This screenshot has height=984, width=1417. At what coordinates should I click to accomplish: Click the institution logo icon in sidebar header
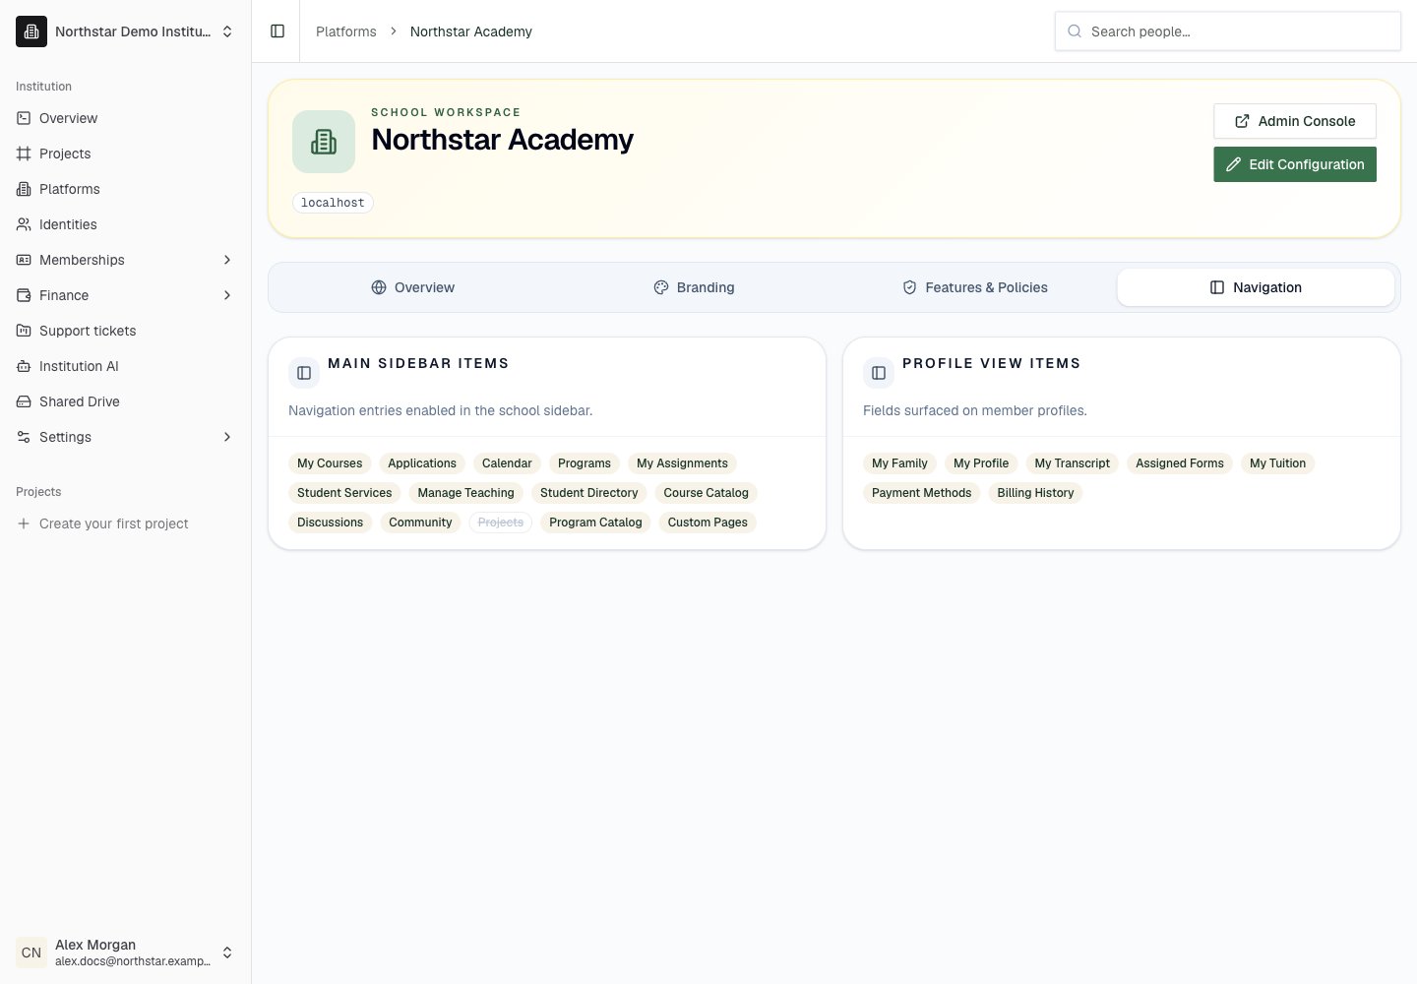click(x=31, y=31)
